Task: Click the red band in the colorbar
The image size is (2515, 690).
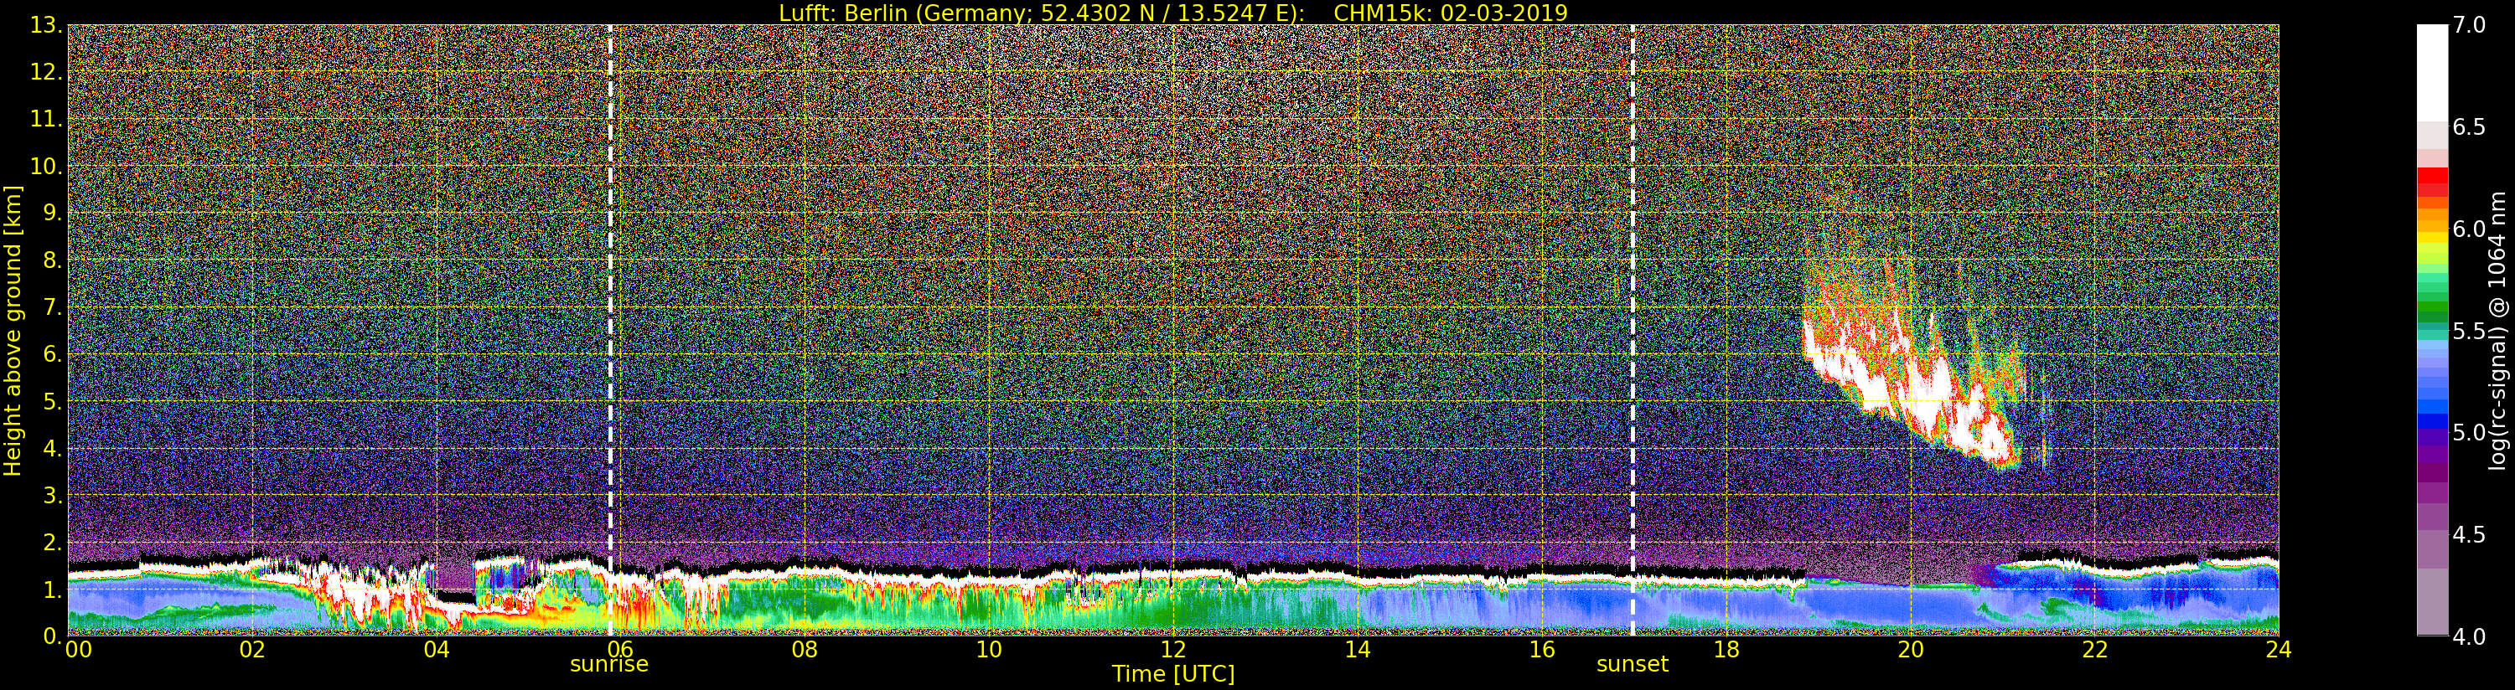Action: (2432, 183)
